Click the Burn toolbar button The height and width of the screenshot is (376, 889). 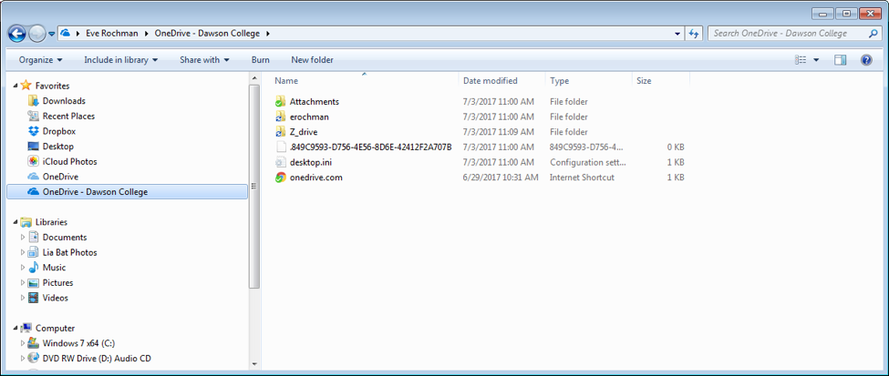(x=260, y=59)
